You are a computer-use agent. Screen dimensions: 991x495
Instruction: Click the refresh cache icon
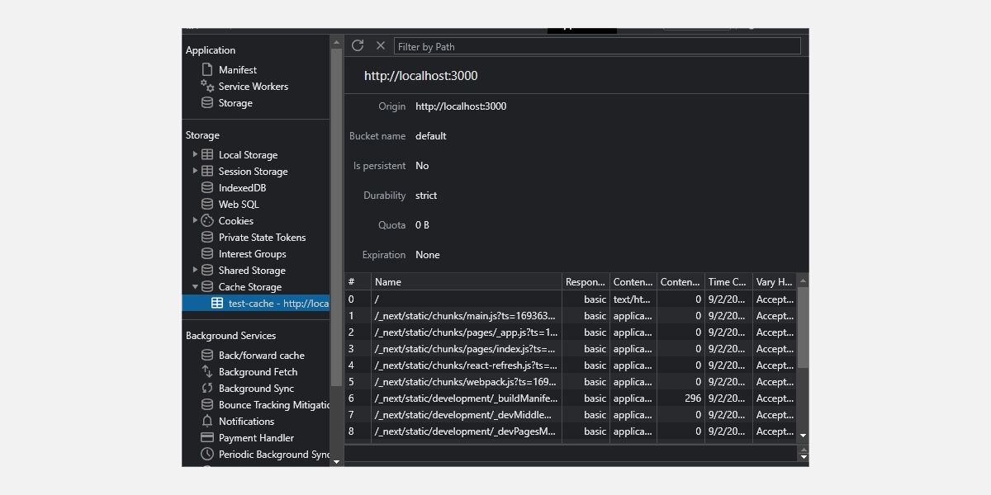click(358, 46)
